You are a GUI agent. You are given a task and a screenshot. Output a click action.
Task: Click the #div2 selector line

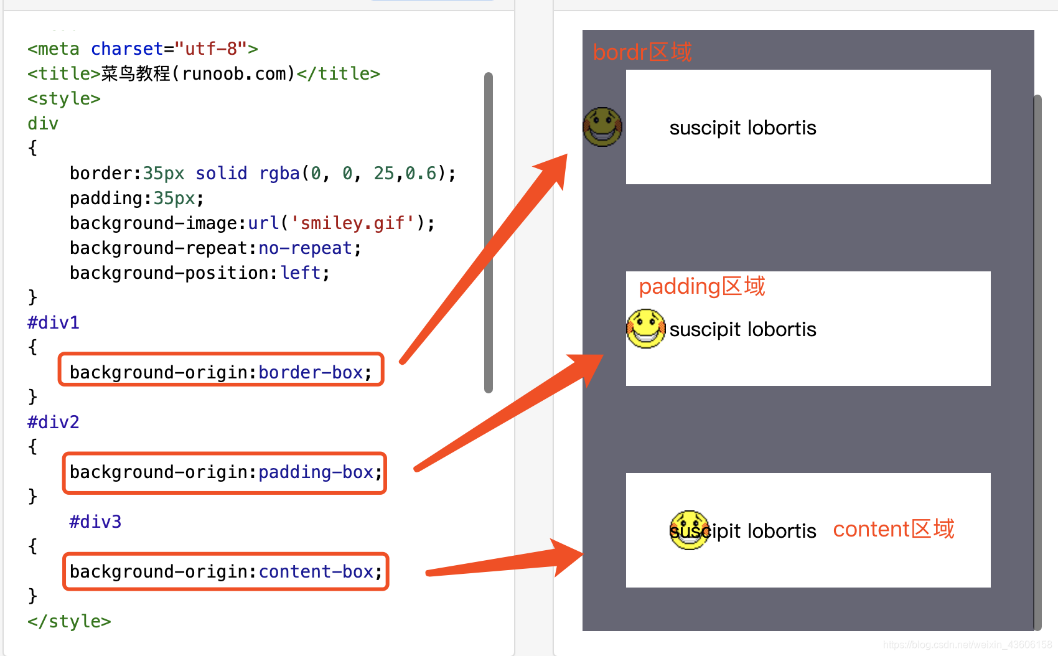click(54, 422)
